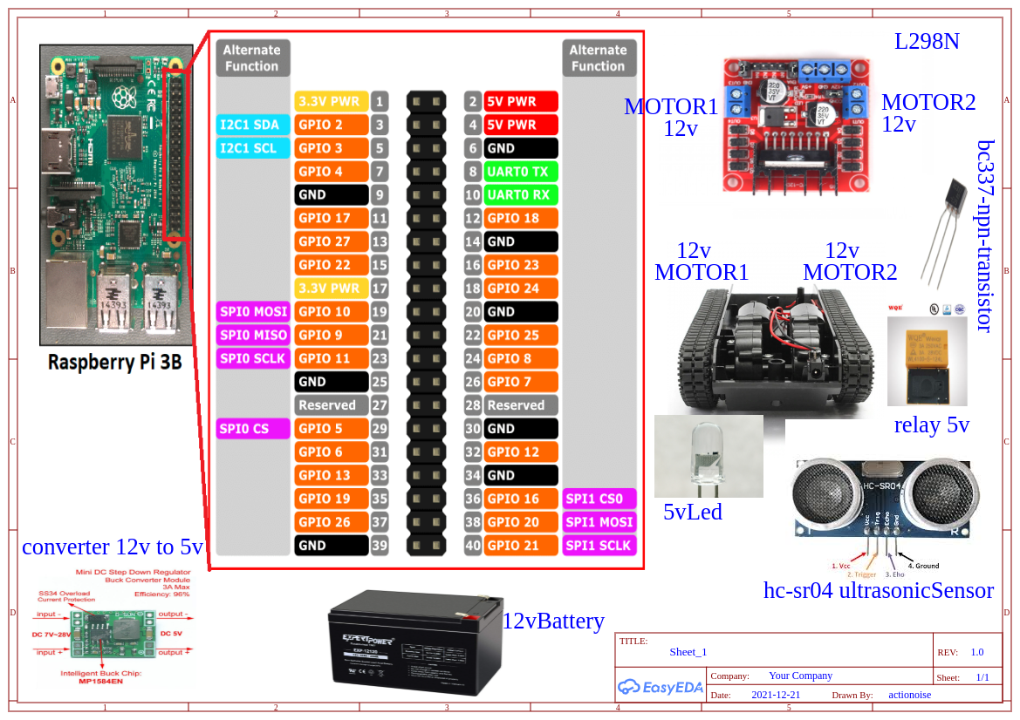1020x720 pixels.
Task: Select the 'GND' label at pin 6
Action: 521,148
